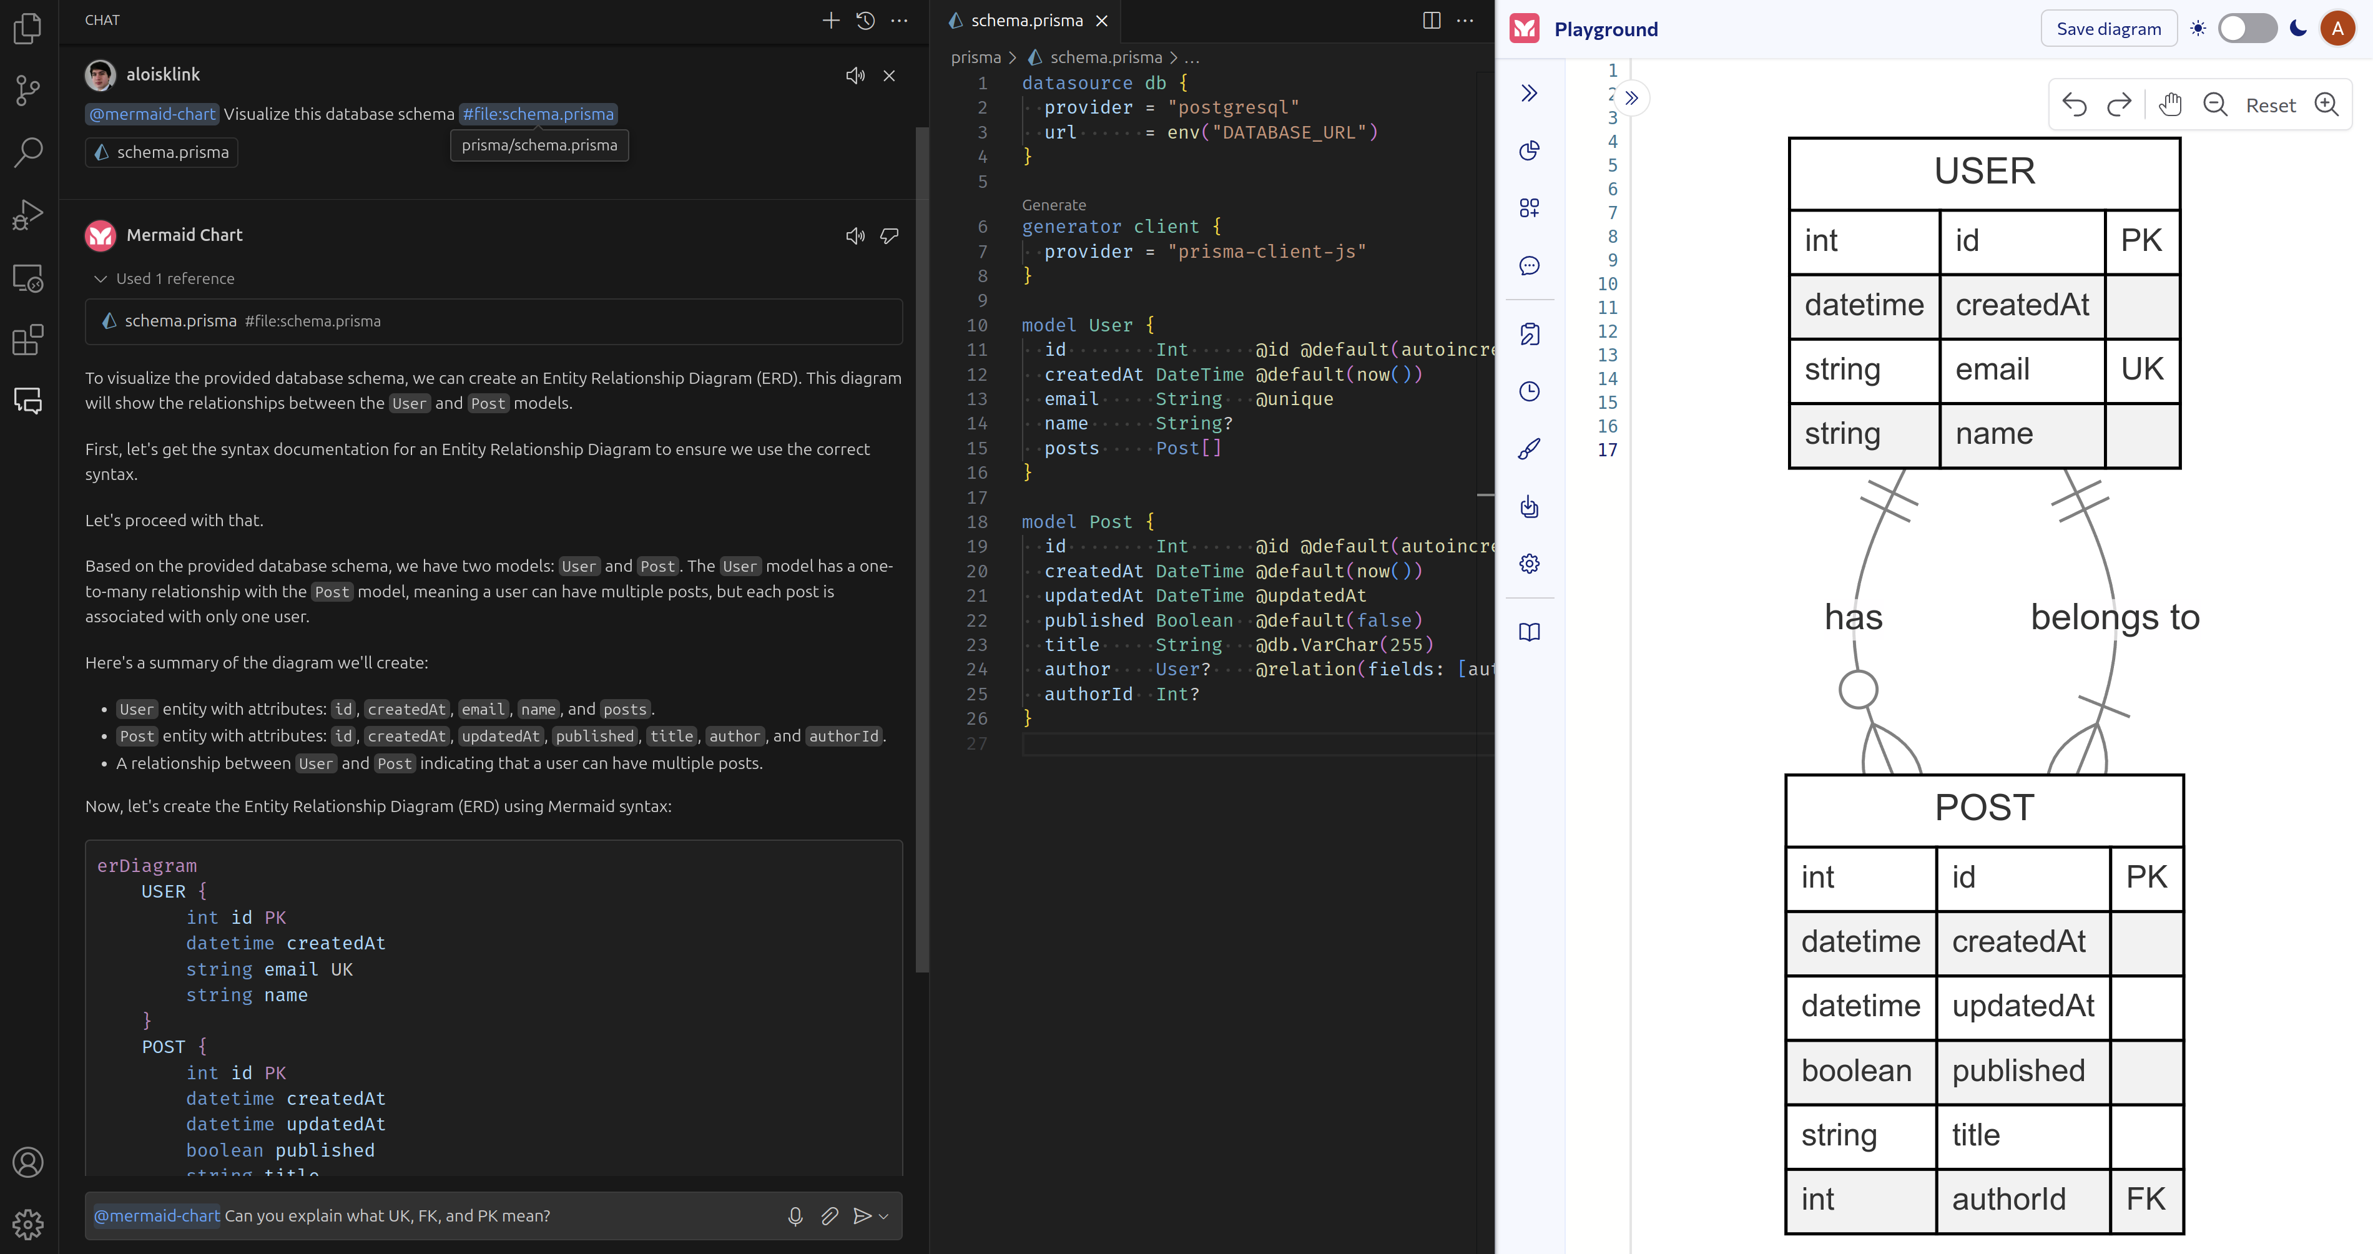Open the Mermaid history clock icon
2373x1254 pixels.
click(1529, 391)
